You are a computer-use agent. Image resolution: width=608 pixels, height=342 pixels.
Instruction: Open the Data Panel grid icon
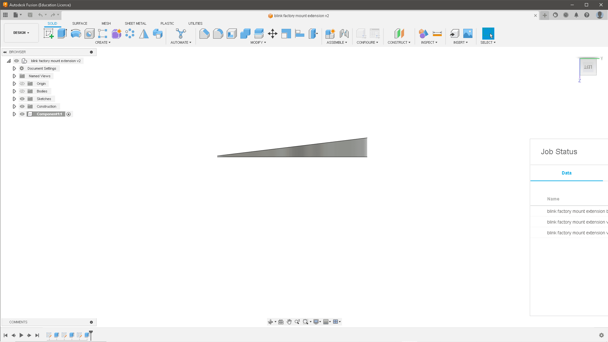pyautogui.click(x=5, y=15)
